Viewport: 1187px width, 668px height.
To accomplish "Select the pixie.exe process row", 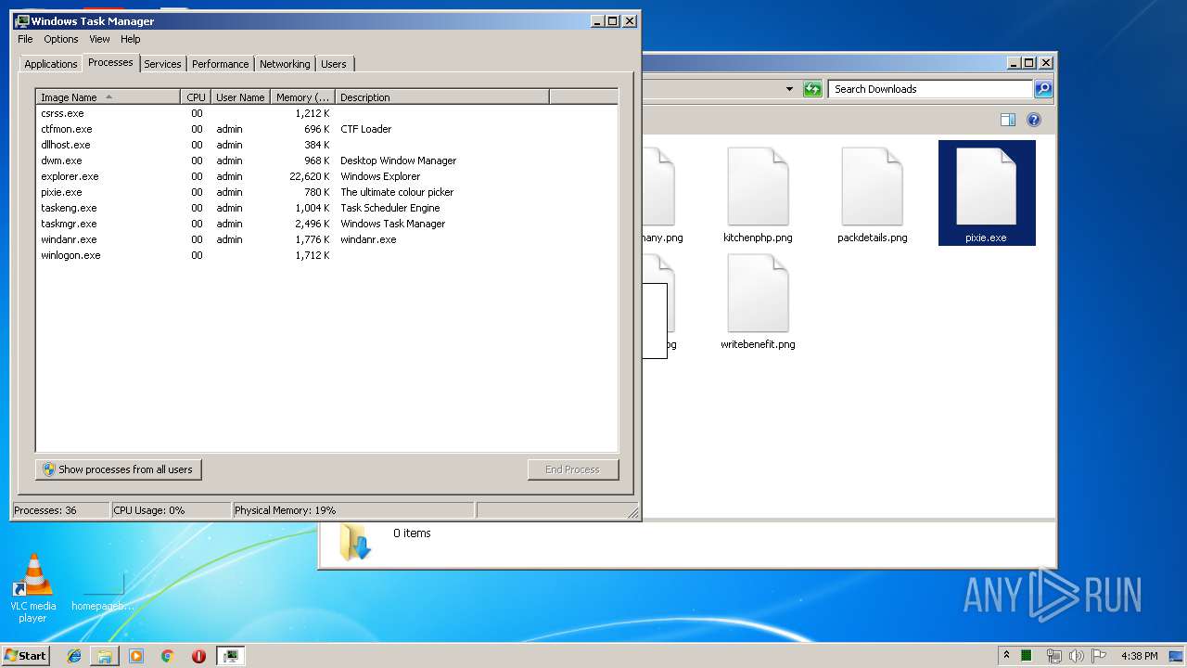I will [x=326, y=192].
